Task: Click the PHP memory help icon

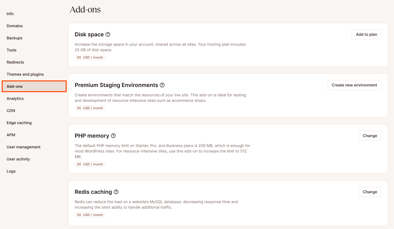Action: 113,136
